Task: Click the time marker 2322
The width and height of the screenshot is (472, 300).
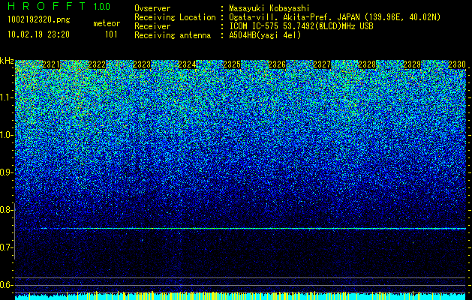Action: click(97, 64)
